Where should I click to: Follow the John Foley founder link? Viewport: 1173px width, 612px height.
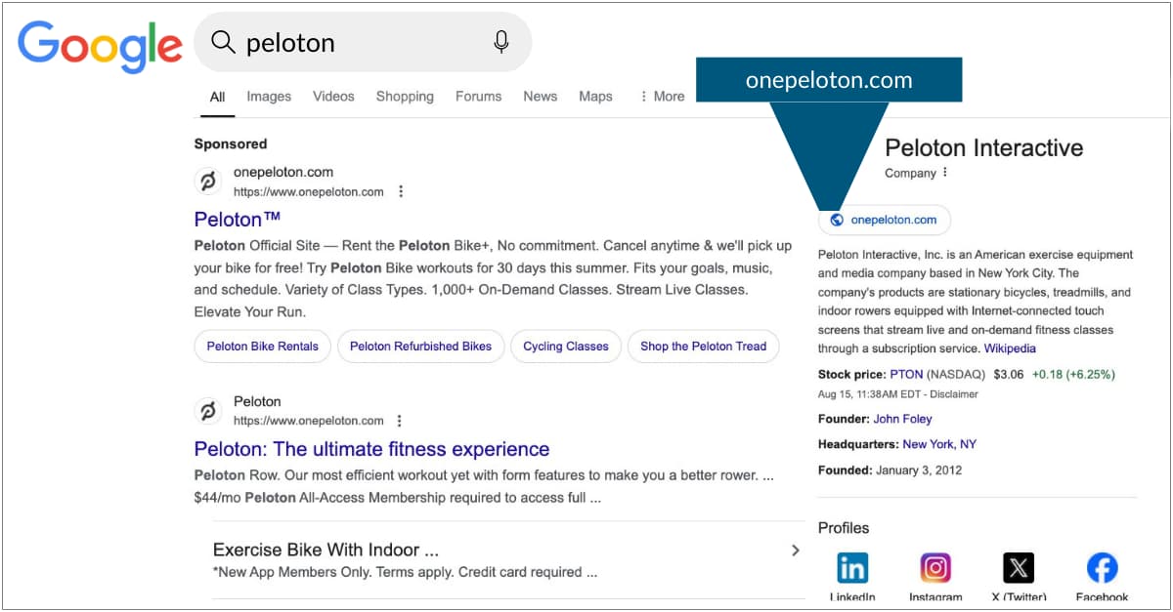(902, 419)
